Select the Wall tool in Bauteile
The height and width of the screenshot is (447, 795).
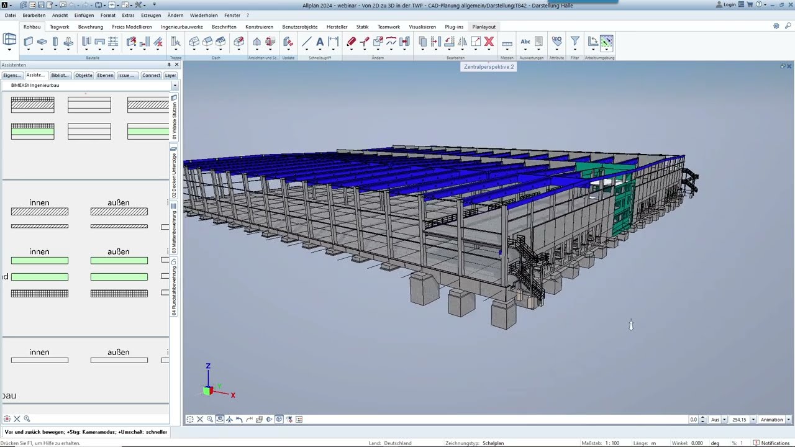coord(29,42)
